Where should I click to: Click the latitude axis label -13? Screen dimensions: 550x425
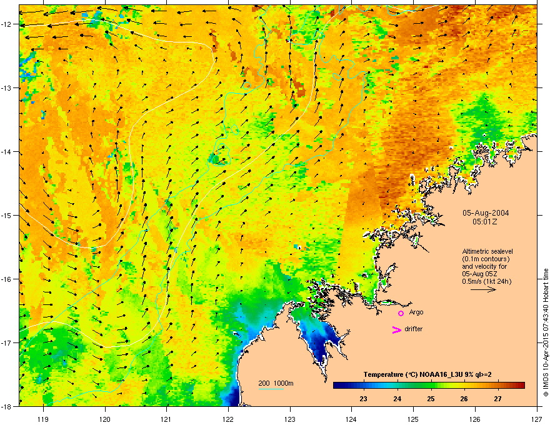pos(6,87)
